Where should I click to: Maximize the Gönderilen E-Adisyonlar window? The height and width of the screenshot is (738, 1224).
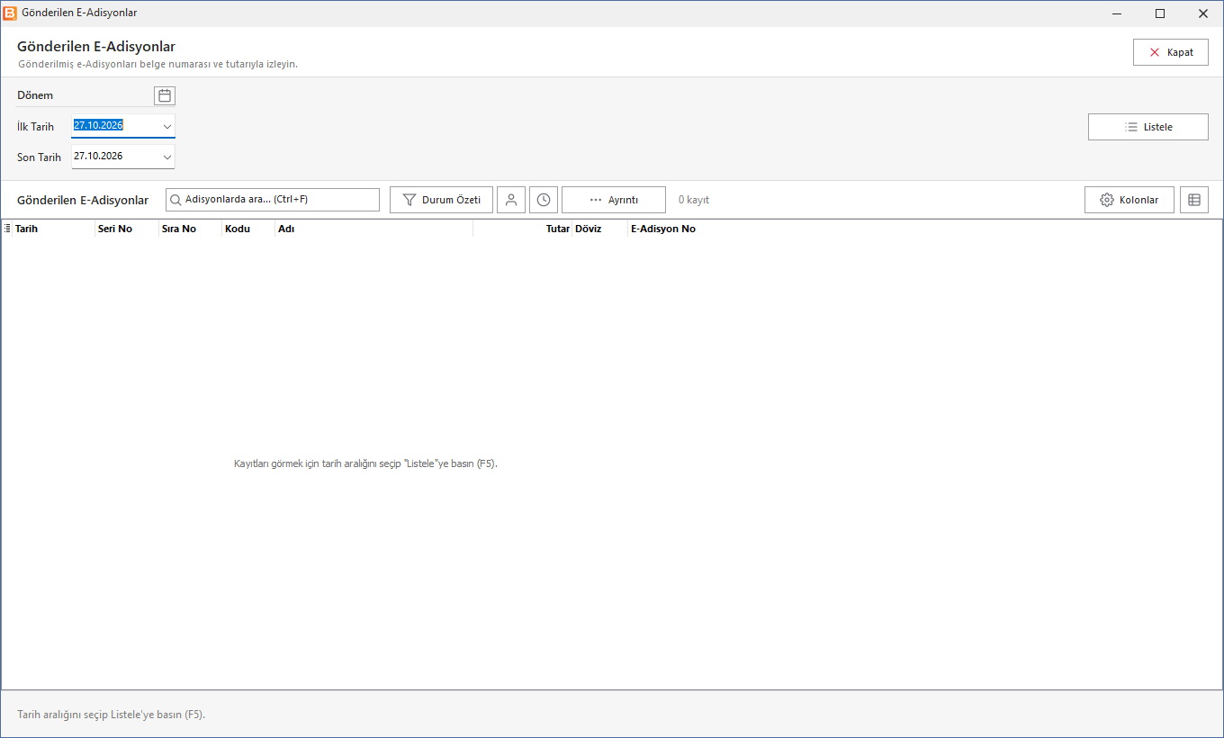pos(1160,13)
